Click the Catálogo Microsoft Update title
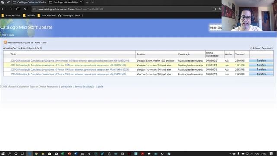 coord(26,27)
